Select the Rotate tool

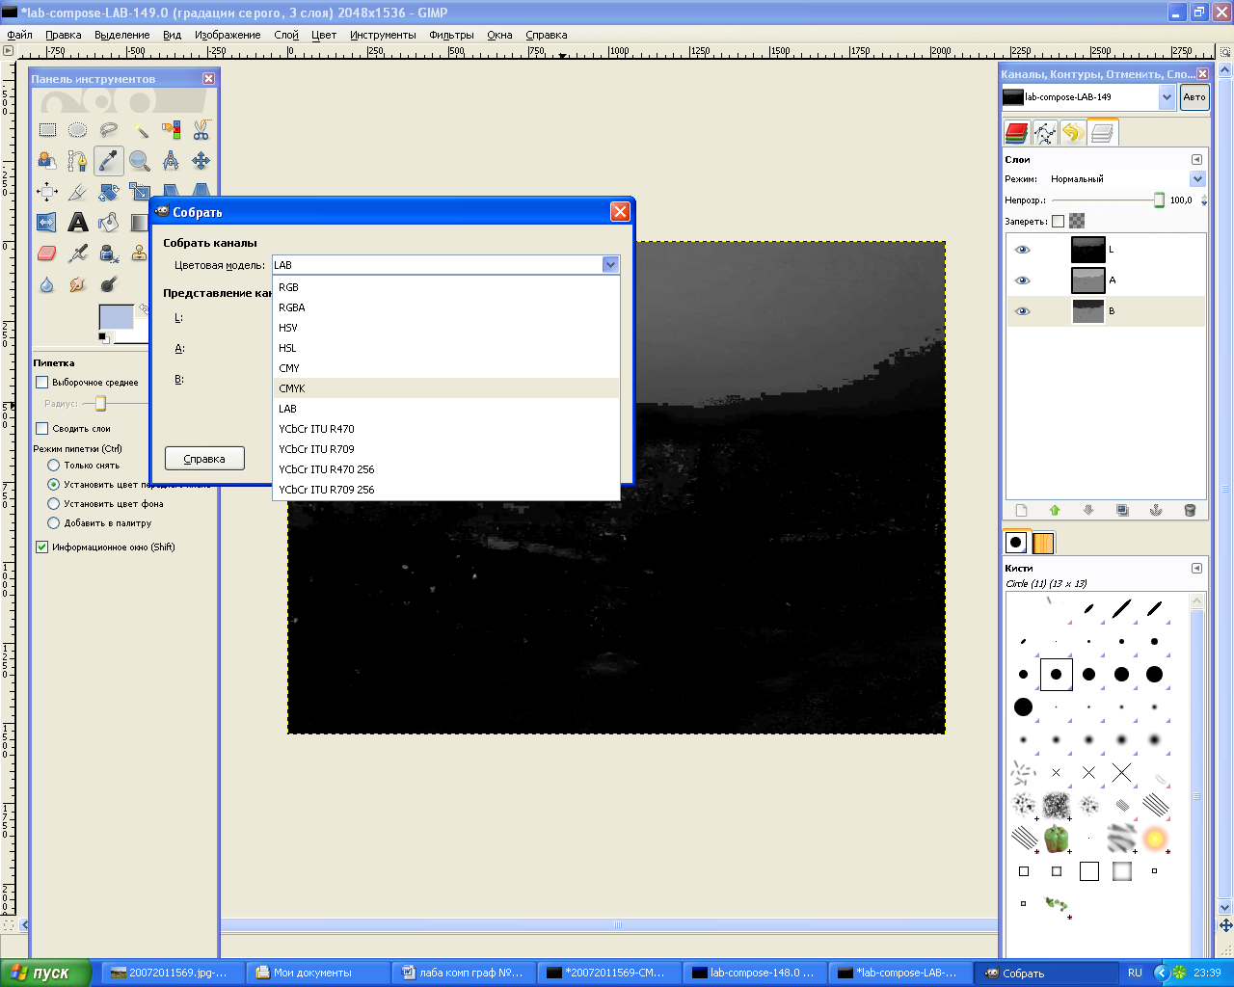(109, 192)
